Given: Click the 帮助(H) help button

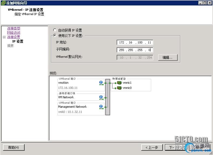Looking at the screenshot, I should [x=13, y=147].
